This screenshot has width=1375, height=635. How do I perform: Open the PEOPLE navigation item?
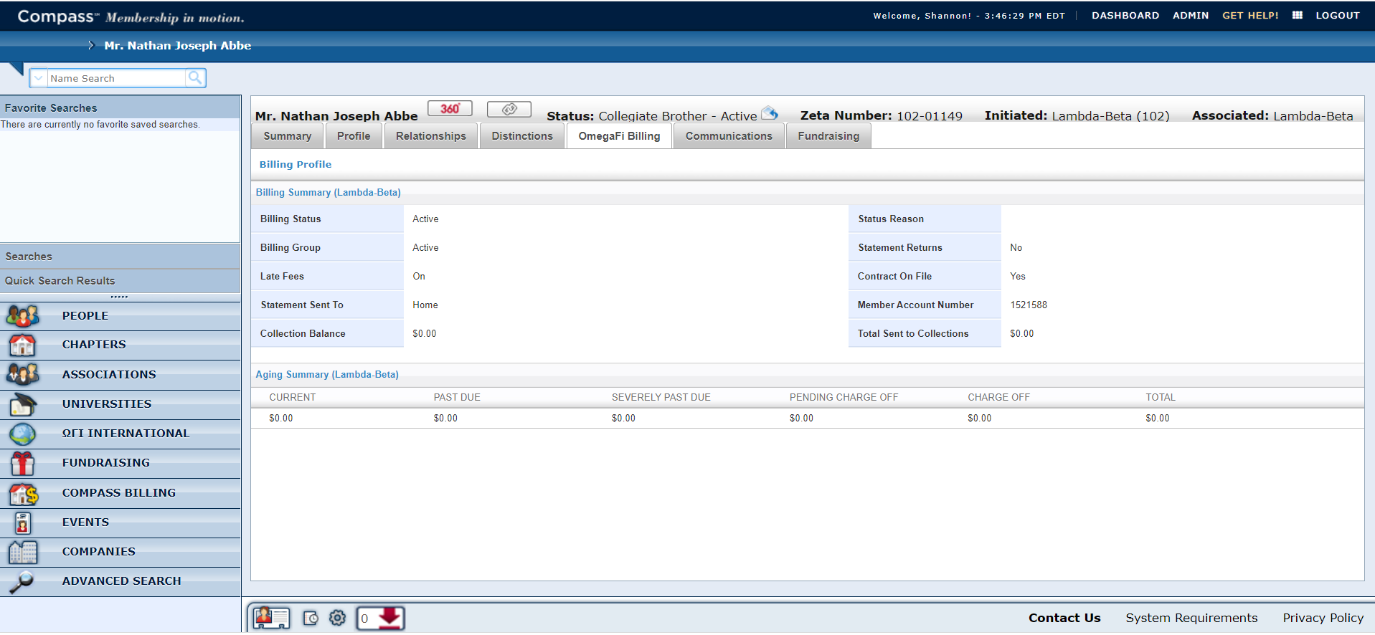[121, 315]
